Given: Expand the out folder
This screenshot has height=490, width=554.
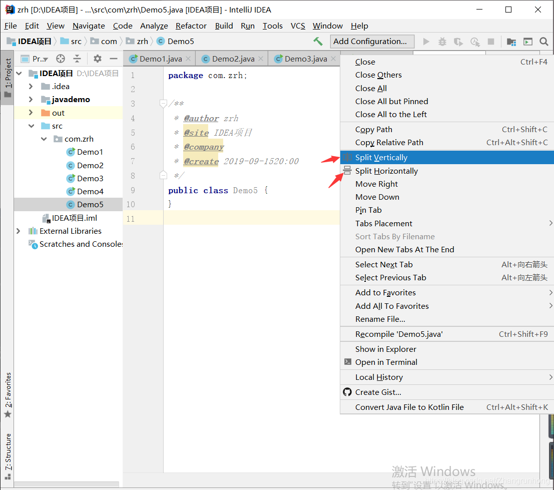Looking at the screenshot, I should tap(31, 113).
